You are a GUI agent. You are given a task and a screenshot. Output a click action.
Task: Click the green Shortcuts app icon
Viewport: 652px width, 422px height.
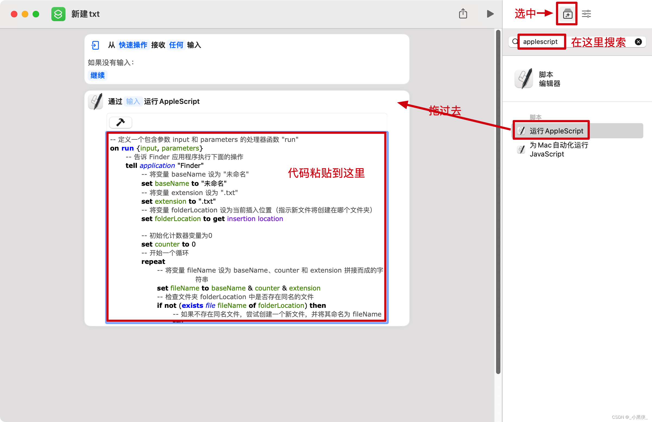click(58, 14)
